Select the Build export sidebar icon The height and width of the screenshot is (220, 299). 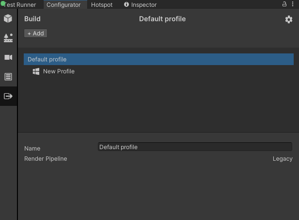point(8,96)
